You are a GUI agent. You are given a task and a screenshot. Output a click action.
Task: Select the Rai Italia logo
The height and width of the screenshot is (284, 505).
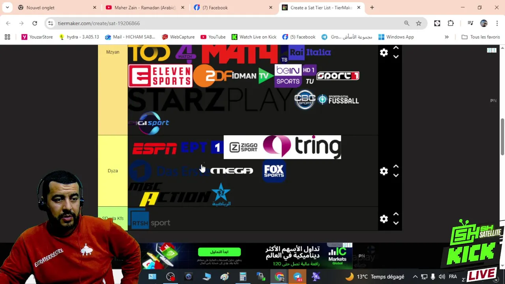[310, 52]
